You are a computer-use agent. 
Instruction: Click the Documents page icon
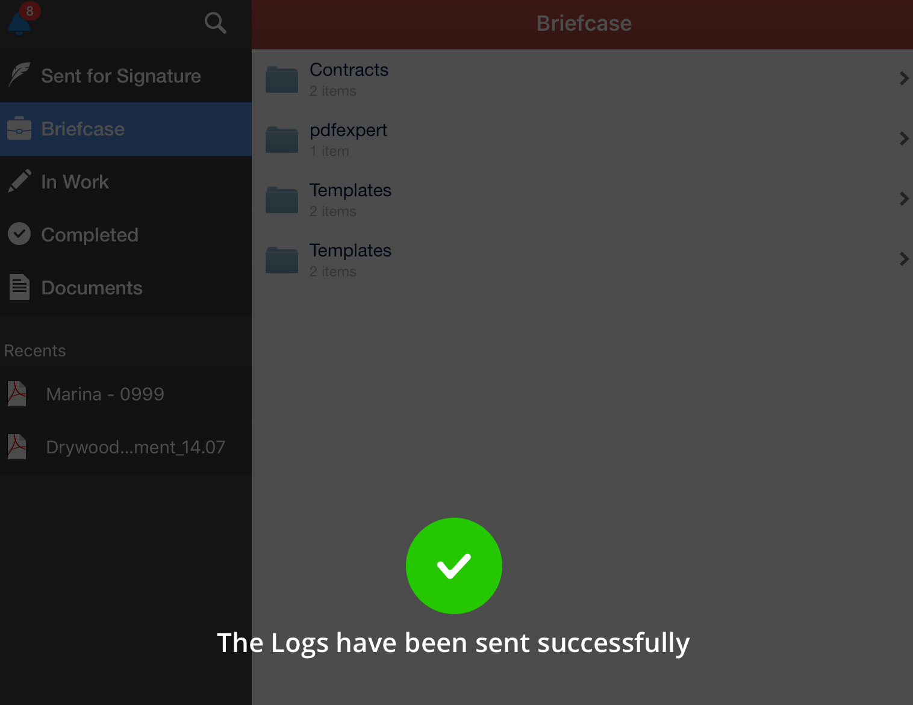(x=19, y=287)
